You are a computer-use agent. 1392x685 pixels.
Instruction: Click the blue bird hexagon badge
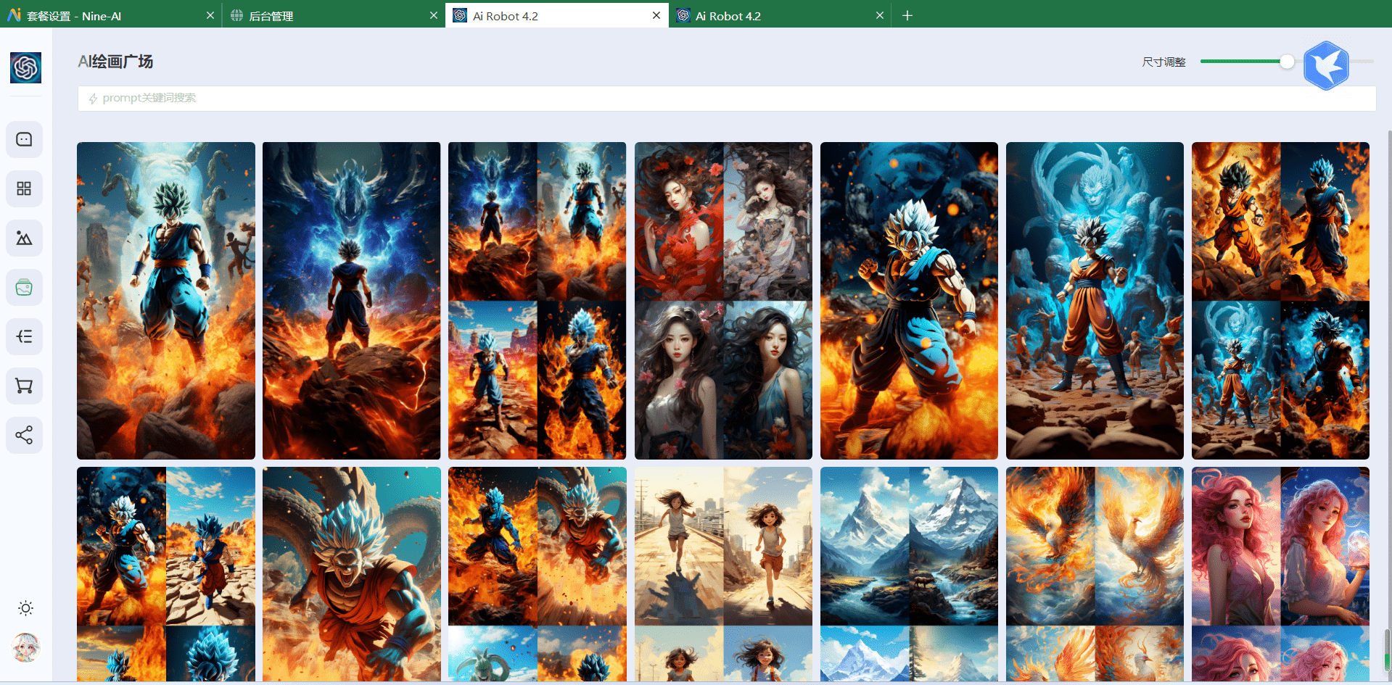(x=1326, y=65)
